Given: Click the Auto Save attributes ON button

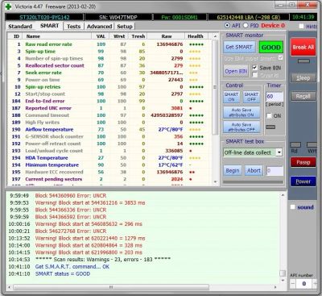Looking at the screenshot, I should click(242, 112).
